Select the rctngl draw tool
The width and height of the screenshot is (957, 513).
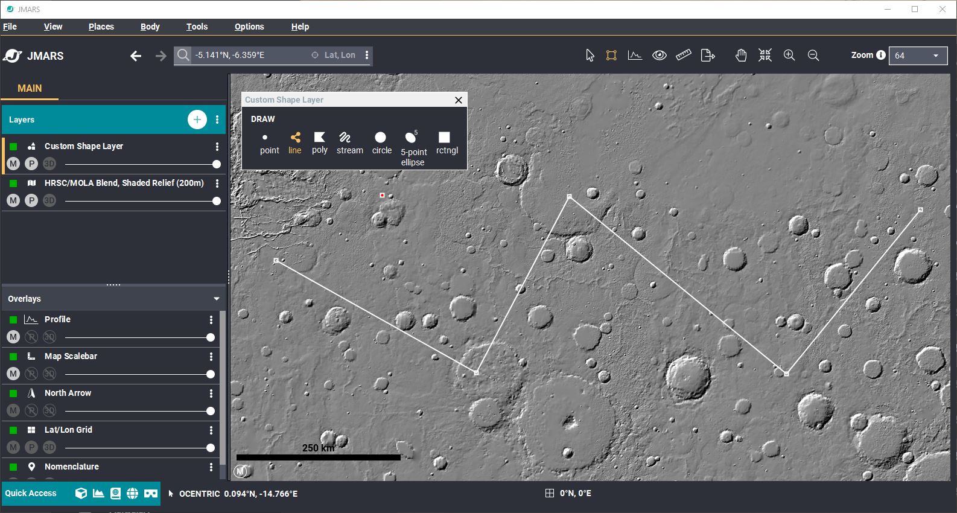447,144
